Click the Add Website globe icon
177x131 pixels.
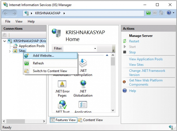click(x=27, y=55)
